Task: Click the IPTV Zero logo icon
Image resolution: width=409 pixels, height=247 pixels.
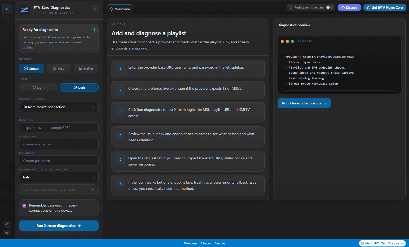Action: coord(24,10)
